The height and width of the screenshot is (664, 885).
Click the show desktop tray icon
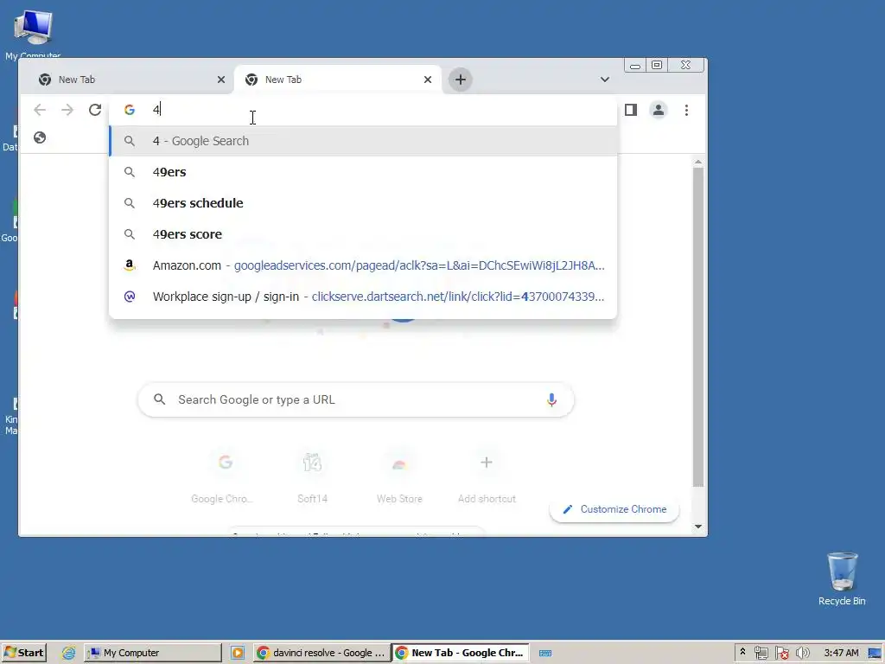(875, 654)
